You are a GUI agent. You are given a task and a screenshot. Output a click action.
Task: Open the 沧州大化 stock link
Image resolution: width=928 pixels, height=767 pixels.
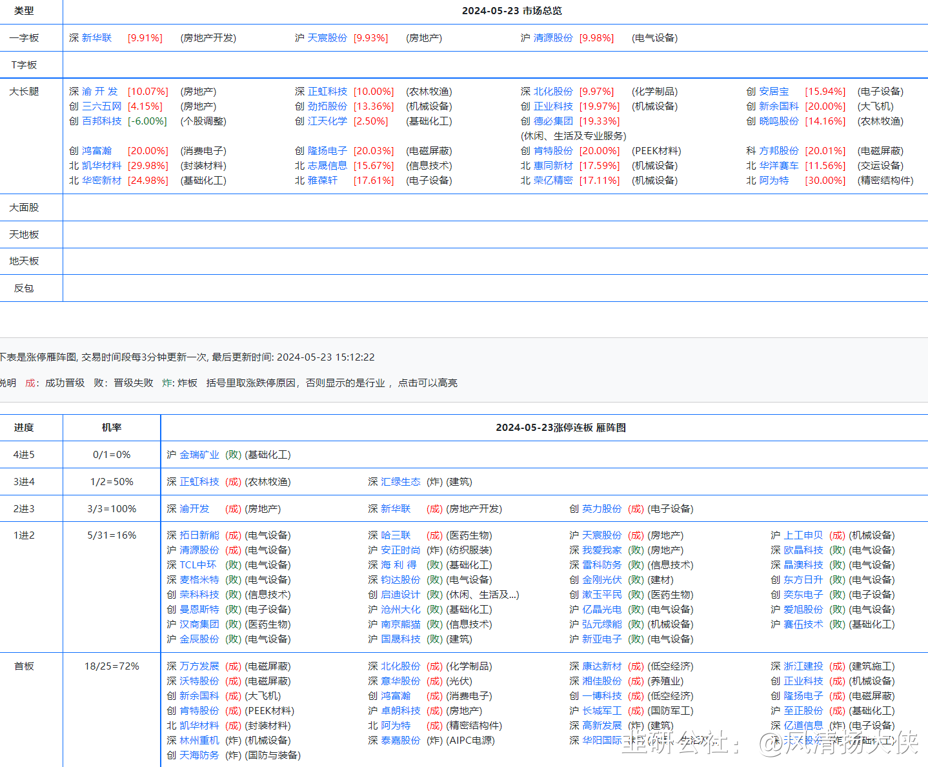(401, 610)
